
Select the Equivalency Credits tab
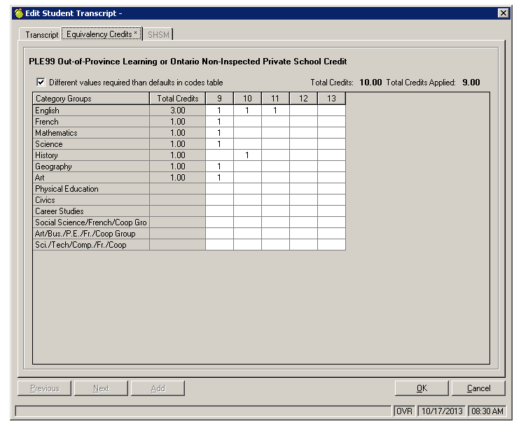click(x=102, y=34)
